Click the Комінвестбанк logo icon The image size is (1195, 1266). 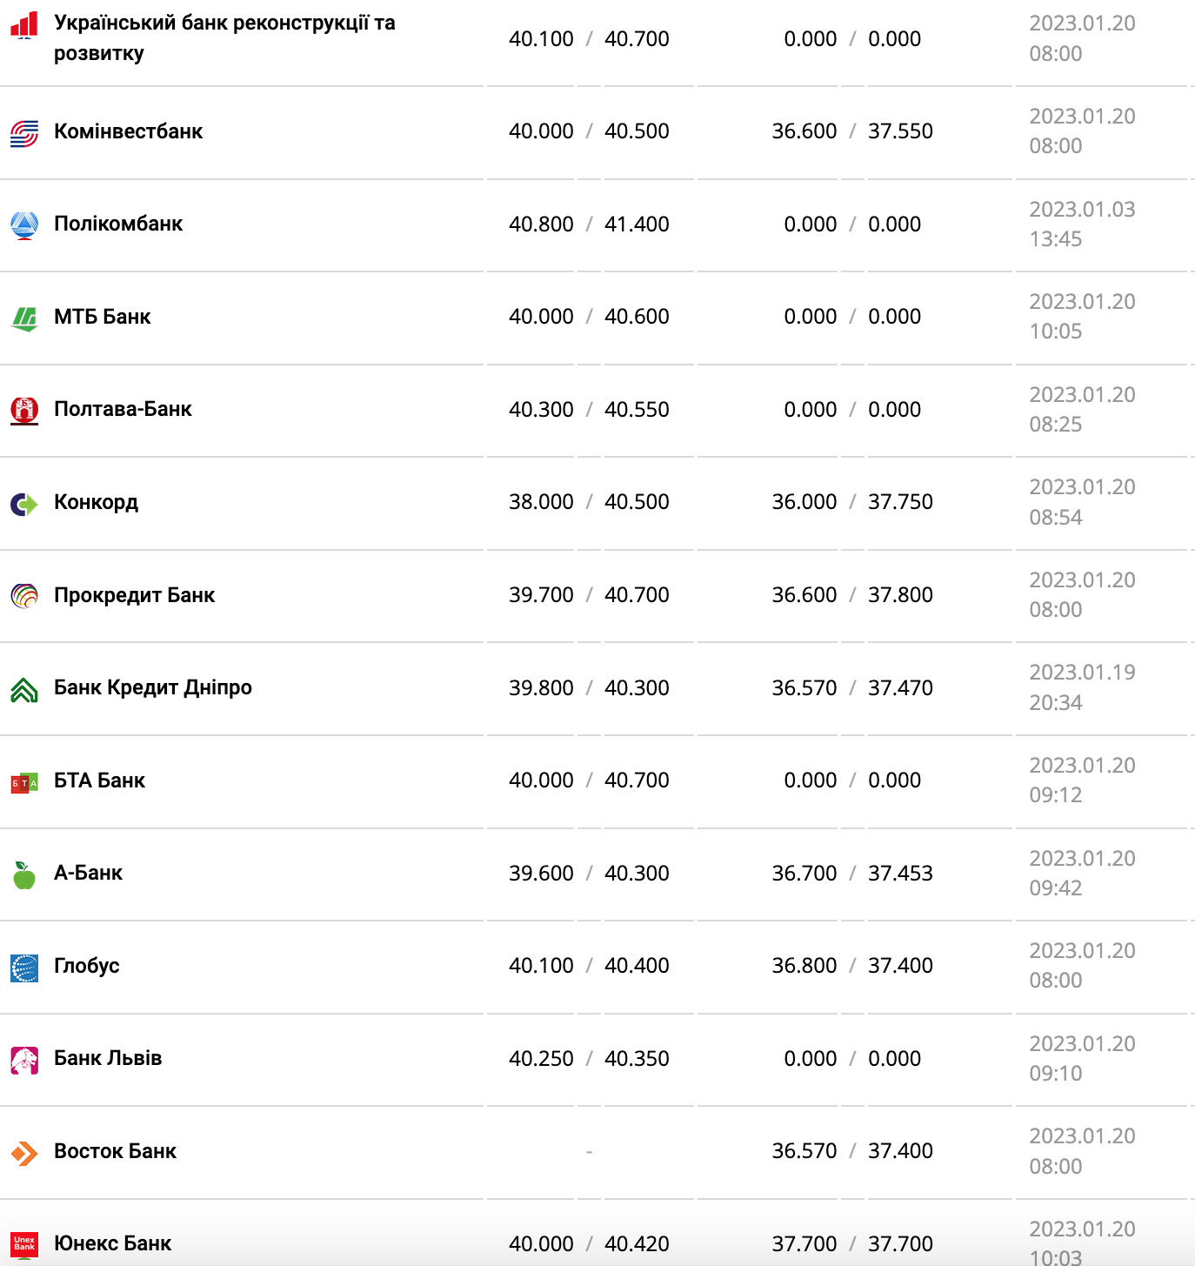pos(24,133)
